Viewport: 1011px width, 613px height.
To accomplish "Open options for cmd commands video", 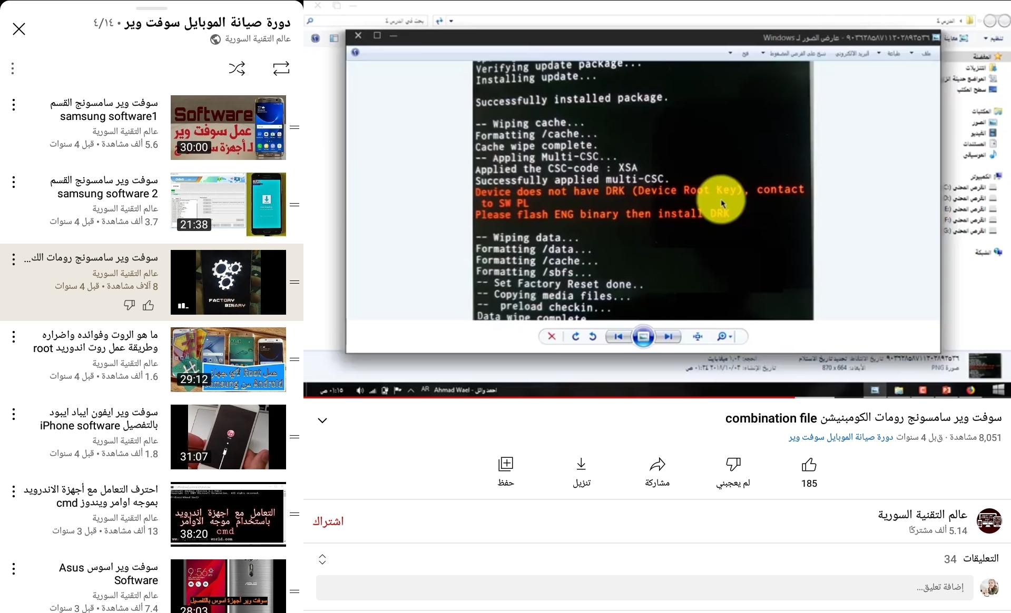I will pyautogui.click(x=14, y=491).
